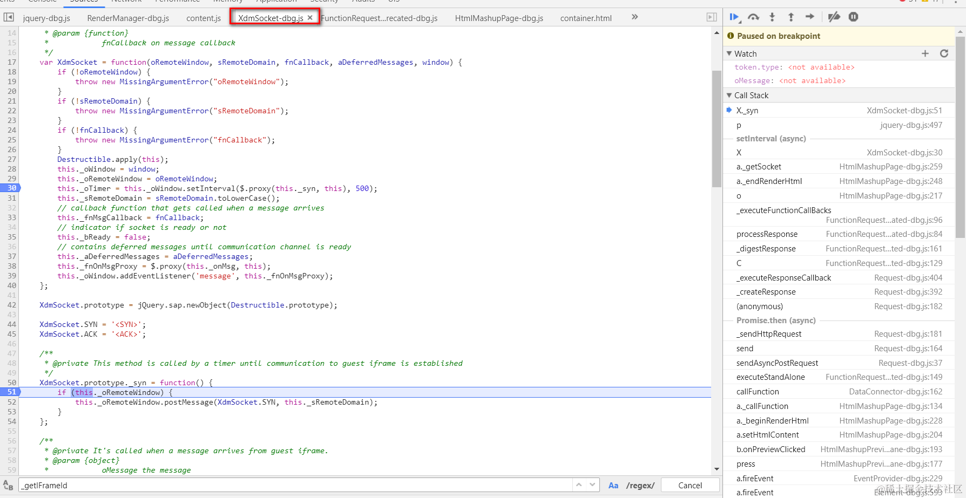Select the _createResponse call stack frame
This screenshot has height=498, width=966.
coord(839,292)
